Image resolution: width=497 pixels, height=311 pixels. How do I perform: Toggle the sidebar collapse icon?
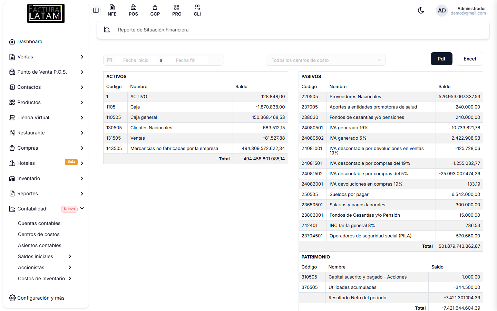[96, 10]
